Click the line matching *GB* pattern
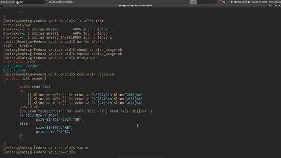The image size is (281, 158). (x=85, y=103)
